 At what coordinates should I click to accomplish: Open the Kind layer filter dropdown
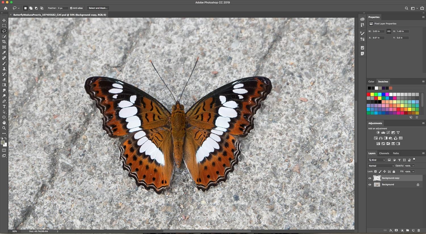tap(377, 160)
